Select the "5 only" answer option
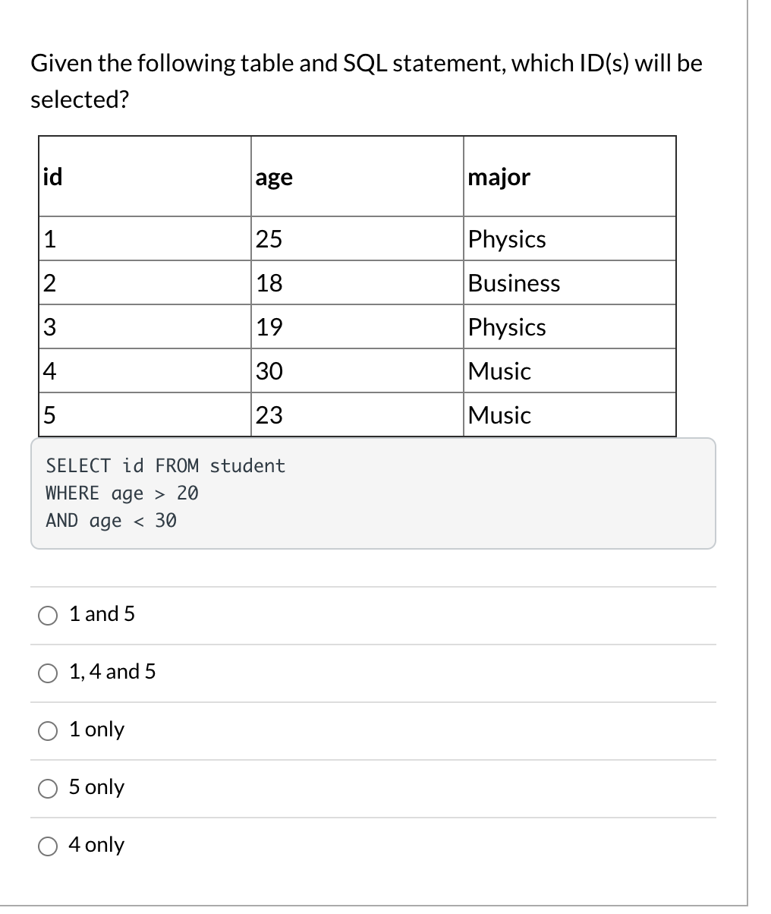The width and height of the screenshot is (771, 914). [x=96, y=787]
